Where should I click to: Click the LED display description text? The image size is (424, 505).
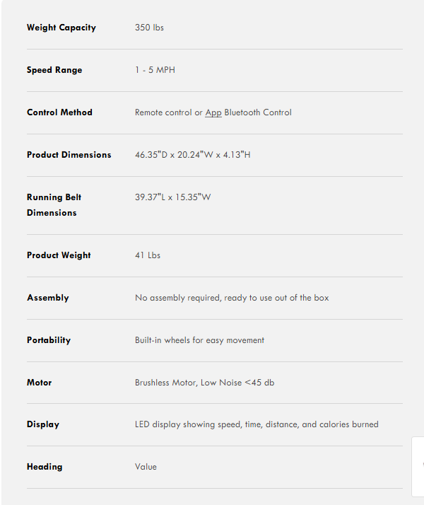coord(257,424)
